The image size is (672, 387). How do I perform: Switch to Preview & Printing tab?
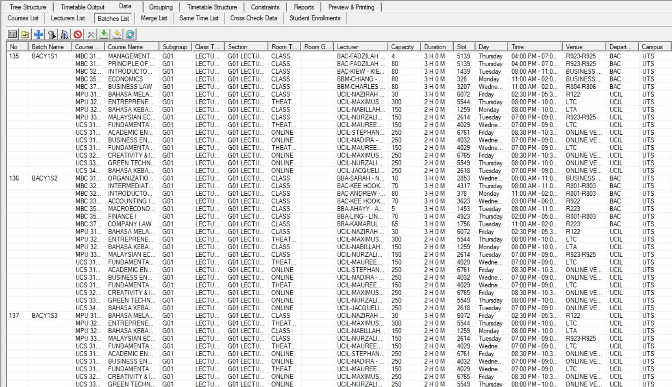[351, 7]
